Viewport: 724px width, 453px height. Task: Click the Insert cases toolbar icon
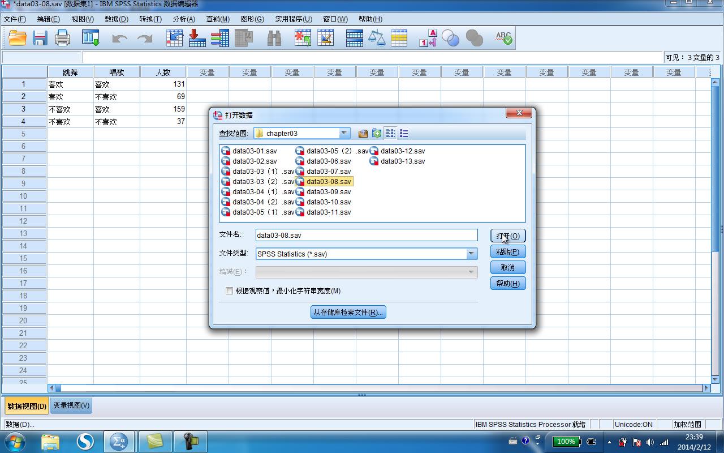(303, 38)
